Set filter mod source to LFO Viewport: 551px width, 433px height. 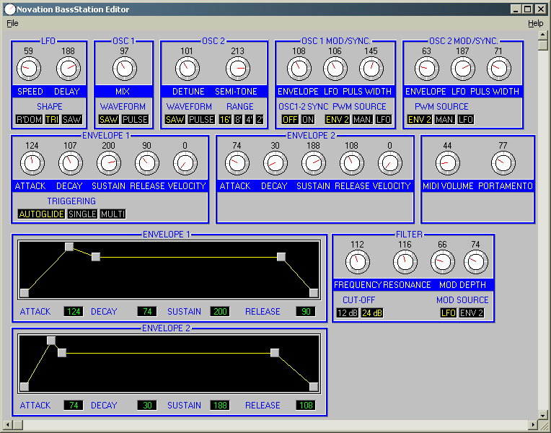449,312
